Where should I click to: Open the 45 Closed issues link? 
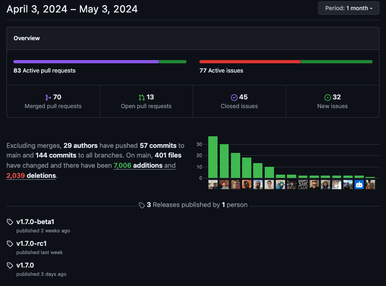(x=239, y=102)
